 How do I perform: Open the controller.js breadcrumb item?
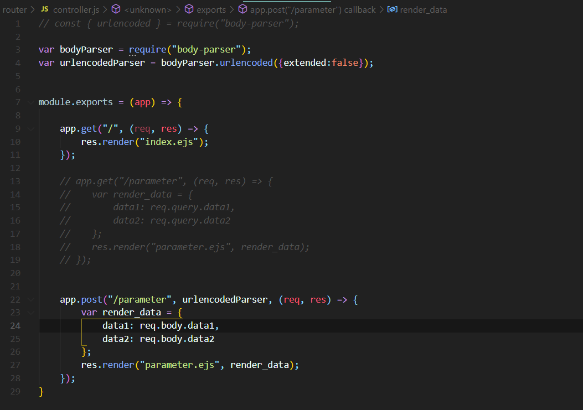click(76, 9)
